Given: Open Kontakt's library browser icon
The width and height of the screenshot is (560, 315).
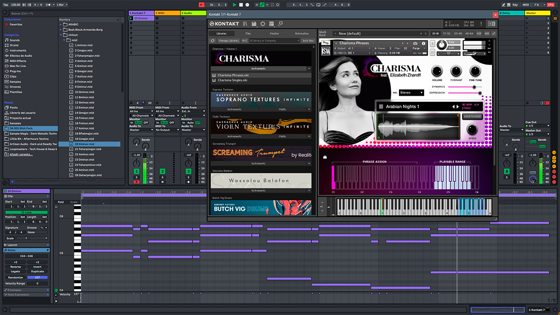Looking at the screenshot, I should pos(245,24).
